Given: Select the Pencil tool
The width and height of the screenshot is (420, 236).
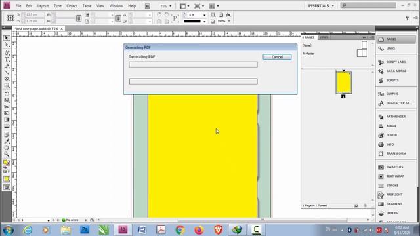Looking at the screenshot, I should point(7,66).
